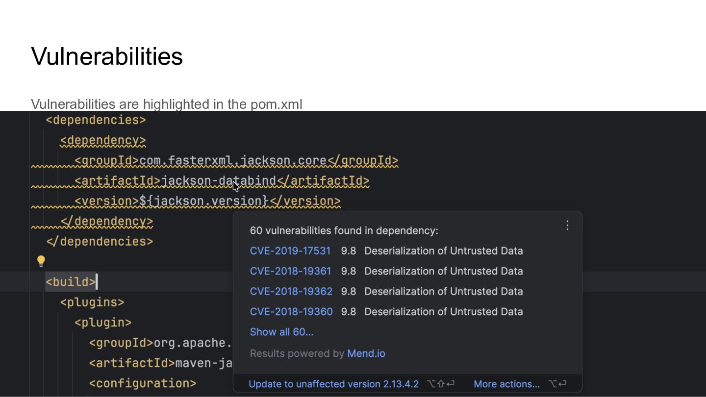Click the jackson-databind artifactId text
Viewport: 706px width, 397px height.
(x=218, y=181)
